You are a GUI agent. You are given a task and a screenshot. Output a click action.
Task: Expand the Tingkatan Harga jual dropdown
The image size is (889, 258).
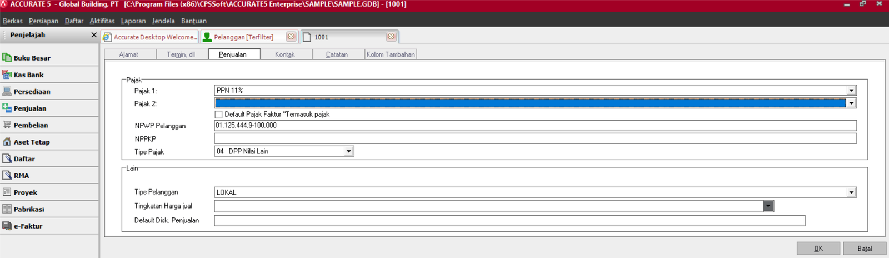pos(768,206)
